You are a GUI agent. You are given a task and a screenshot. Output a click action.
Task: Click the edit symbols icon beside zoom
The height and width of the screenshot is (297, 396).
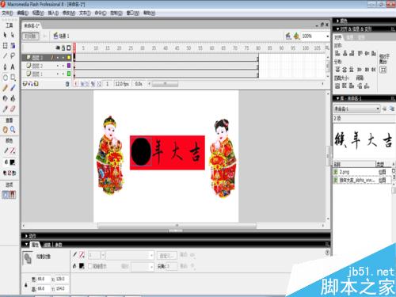pyautogui.click(x=297, y=36)
